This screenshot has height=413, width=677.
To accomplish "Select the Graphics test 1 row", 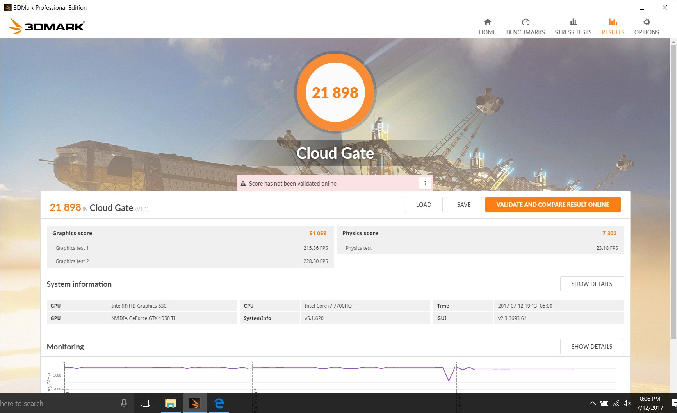I will pyautogui.click(x=190, y=248).
